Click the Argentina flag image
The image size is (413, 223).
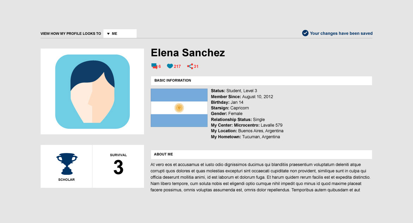point(179,108)
